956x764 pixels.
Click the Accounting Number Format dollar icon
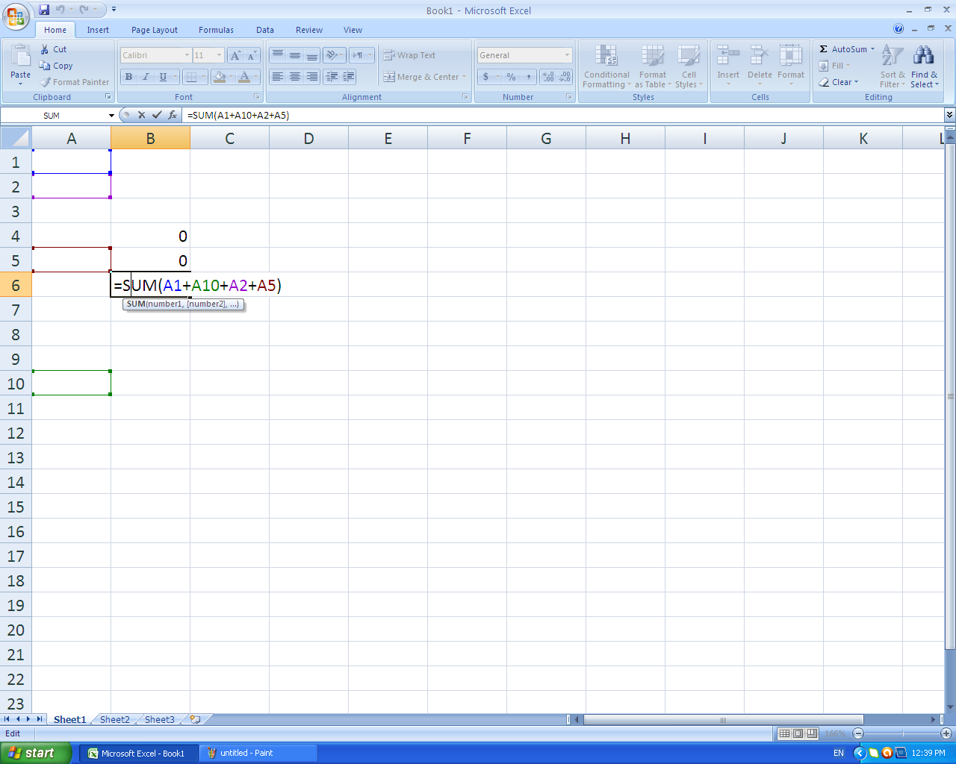(x=485, y=77)
